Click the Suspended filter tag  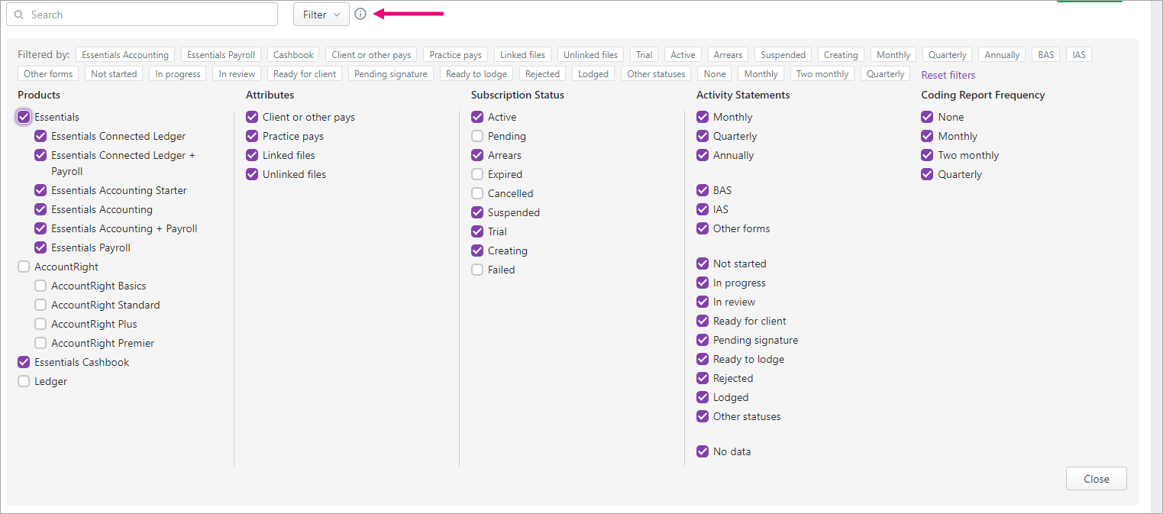[x=783, y=55]
